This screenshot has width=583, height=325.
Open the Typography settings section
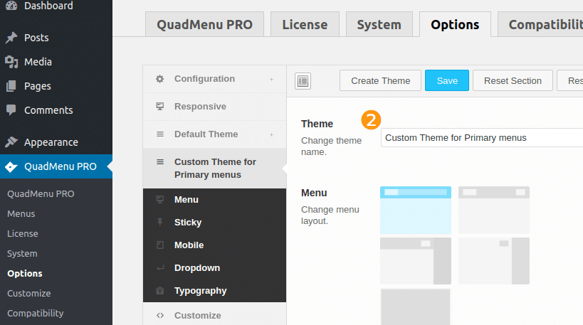tap(214, 290)
